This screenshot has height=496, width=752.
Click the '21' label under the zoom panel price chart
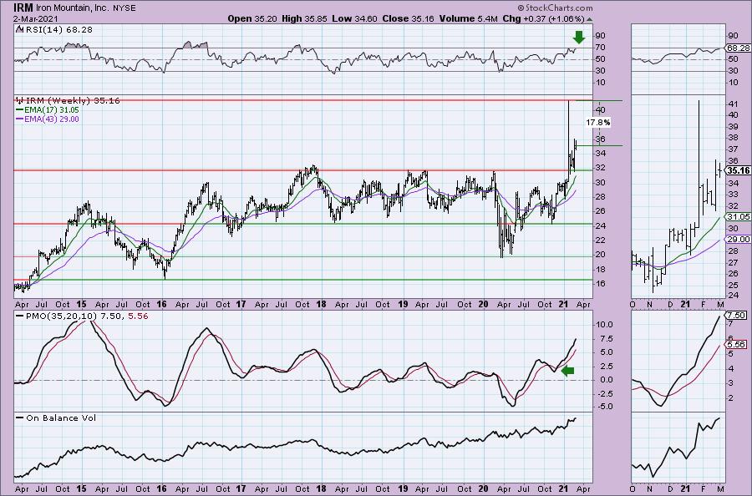coord(685,304)
